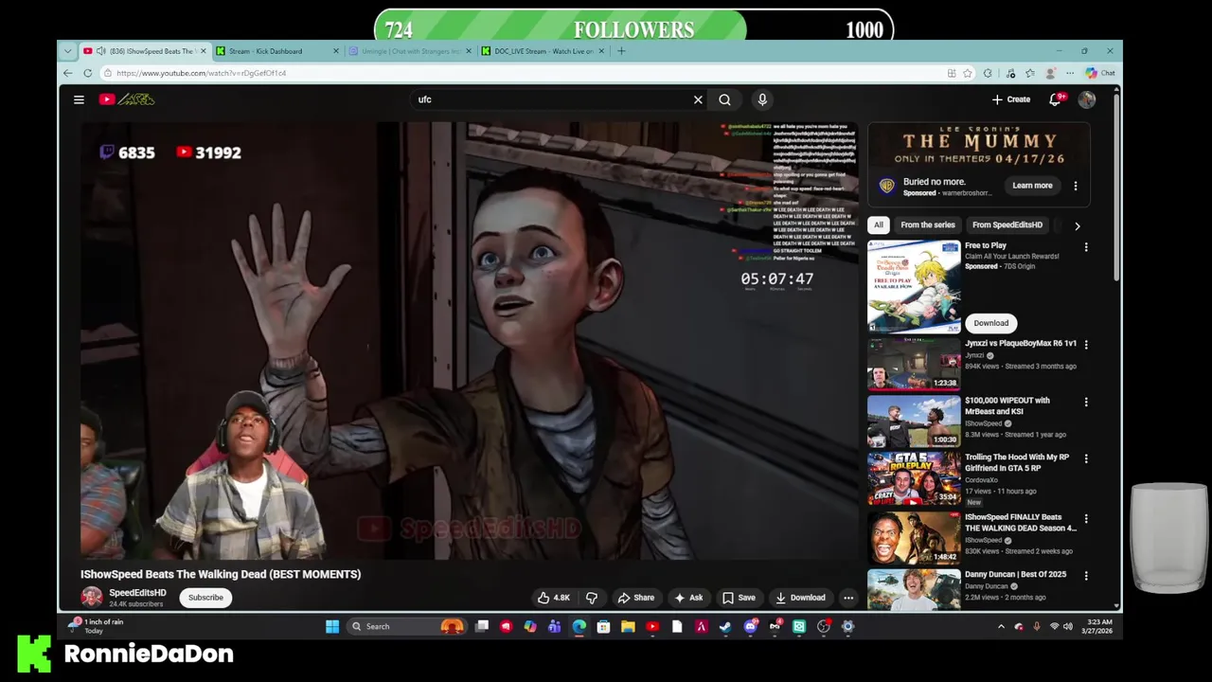Open the tab search dropdown arrow
Viewport: 1212px width, 682px height.
(x=67, y=51)
